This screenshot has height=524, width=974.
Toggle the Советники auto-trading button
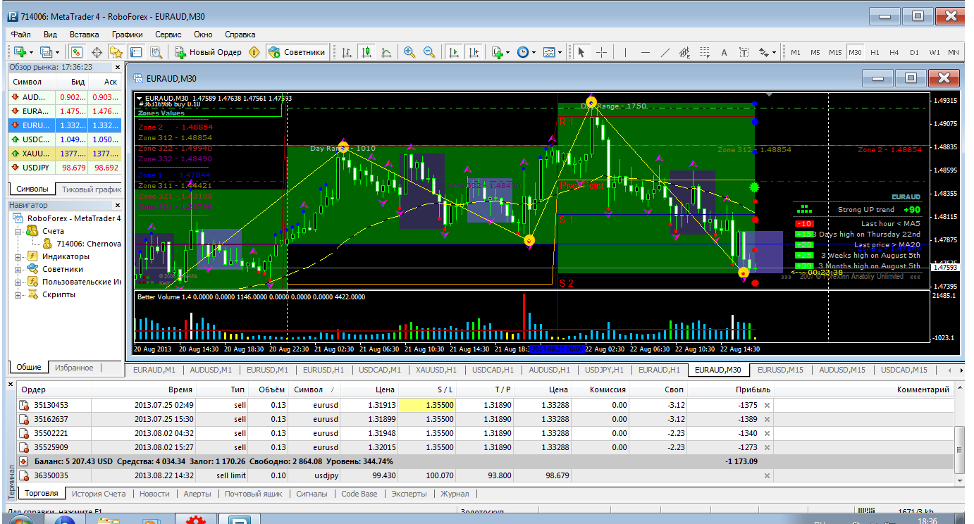[297, 52]
